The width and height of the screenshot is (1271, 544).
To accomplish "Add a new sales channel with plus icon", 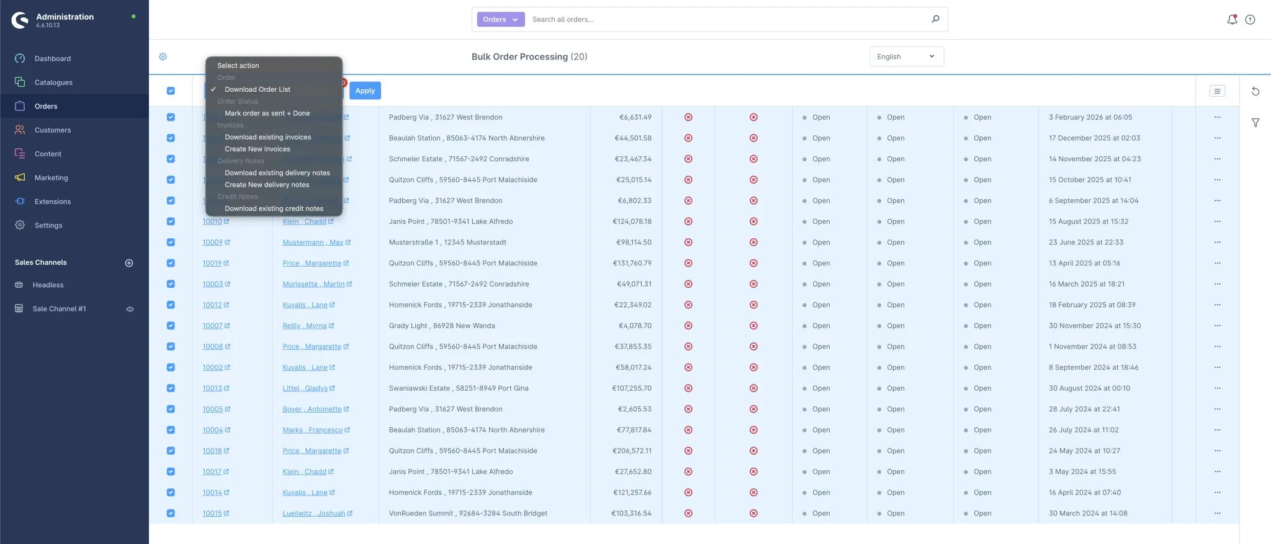I will (129, 263).
